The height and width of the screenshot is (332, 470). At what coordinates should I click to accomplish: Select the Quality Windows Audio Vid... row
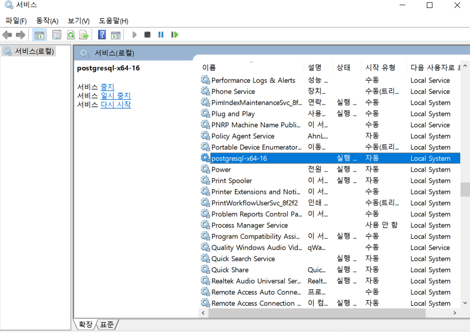click(x=330, y=247)
